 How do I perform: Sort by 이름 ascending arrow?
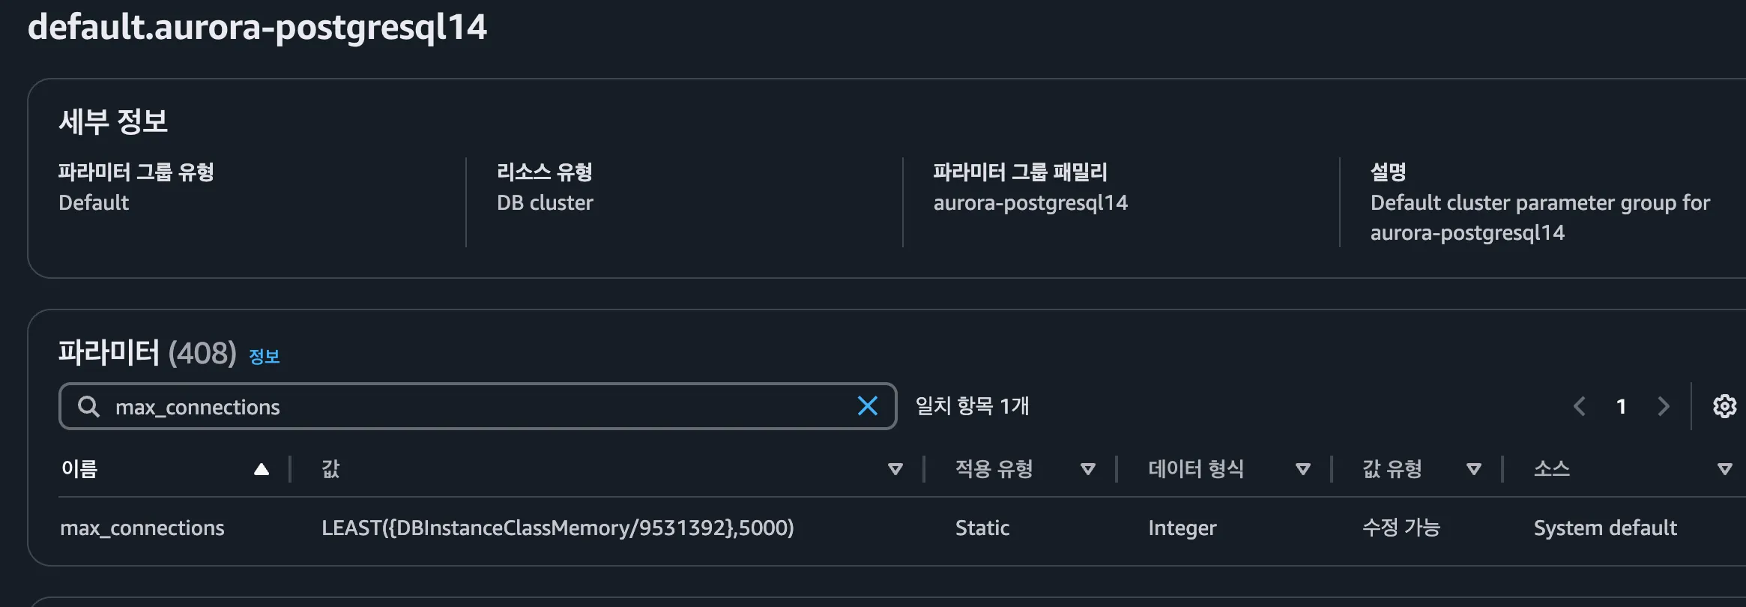262,469
